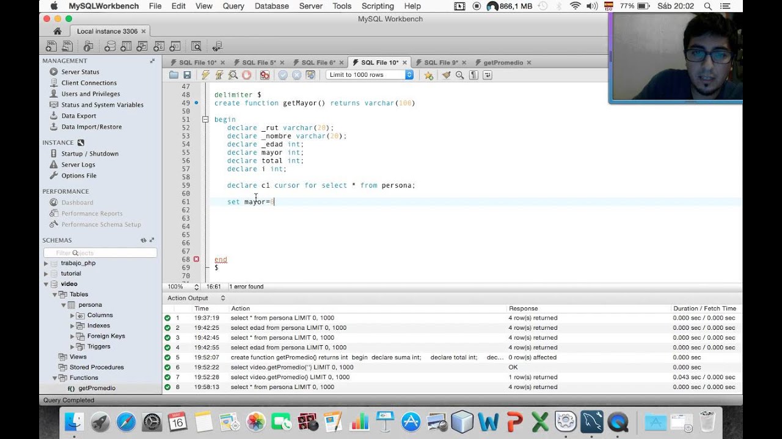Click the collapse icon in Management header
Screen dimensions: 782x439
[x=152, y=61]
